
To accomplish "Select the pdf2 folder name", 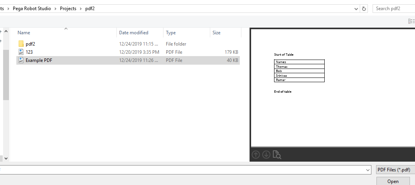I will point(30,44).
